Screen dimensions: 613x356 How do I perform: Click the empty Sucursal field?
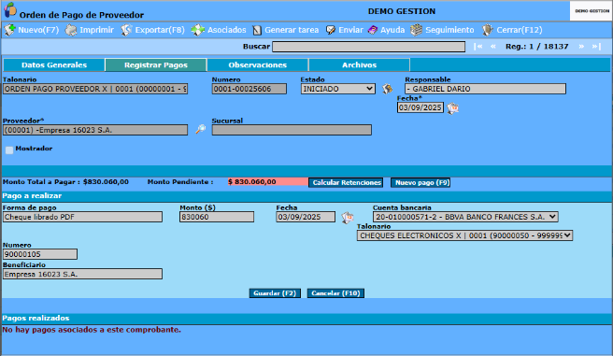[292, 130]
